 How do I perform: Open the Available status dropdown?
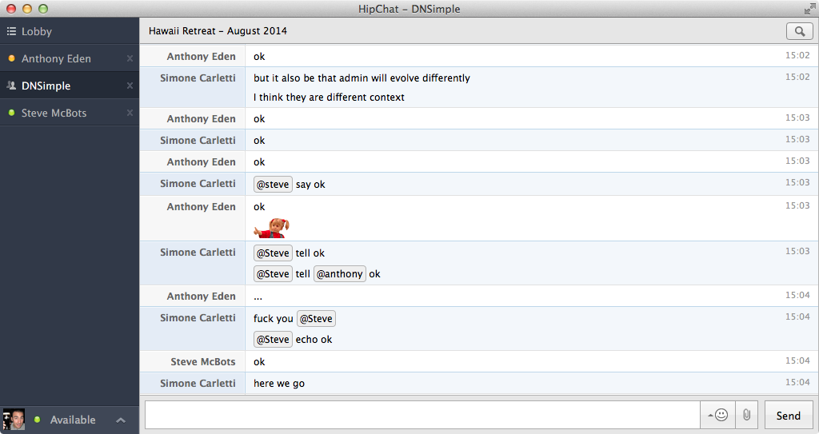(x=72, y=420)
